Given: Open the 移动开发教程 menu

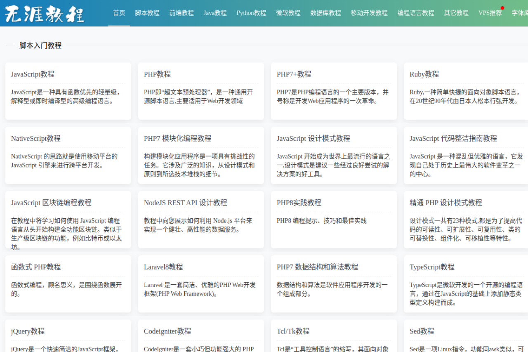Looking at the screenshot, I should [x=370, y=13].
